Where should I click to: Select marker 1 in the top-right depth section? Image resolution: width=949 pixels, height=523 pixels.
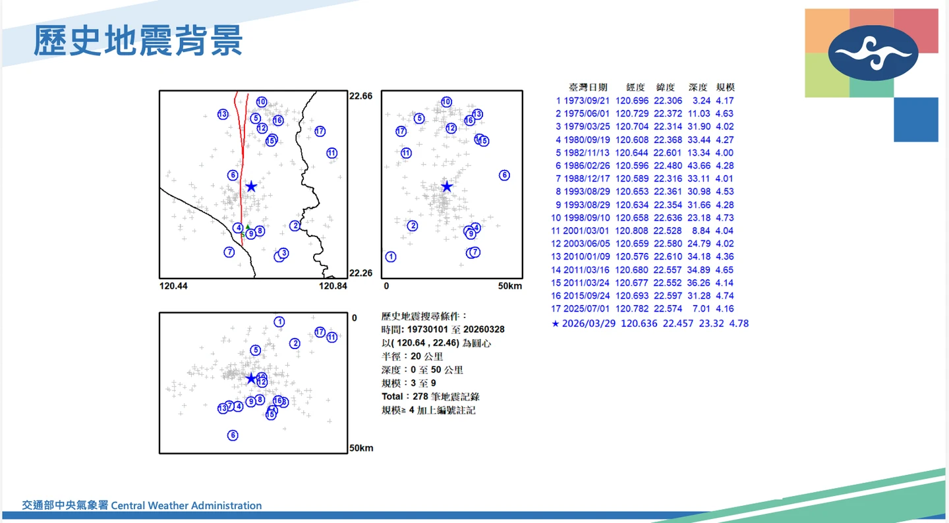tap(391, 257)
